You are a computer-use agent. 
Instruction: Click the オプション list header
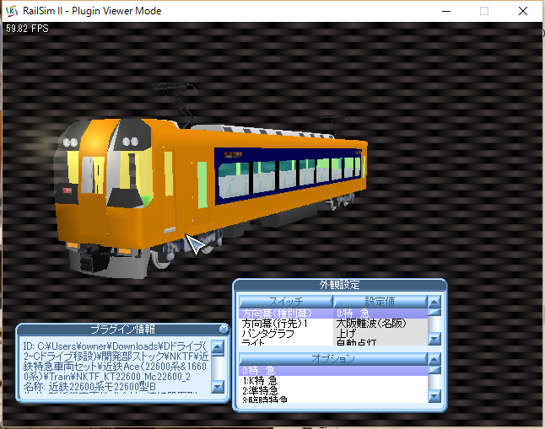tap(333, 359)
